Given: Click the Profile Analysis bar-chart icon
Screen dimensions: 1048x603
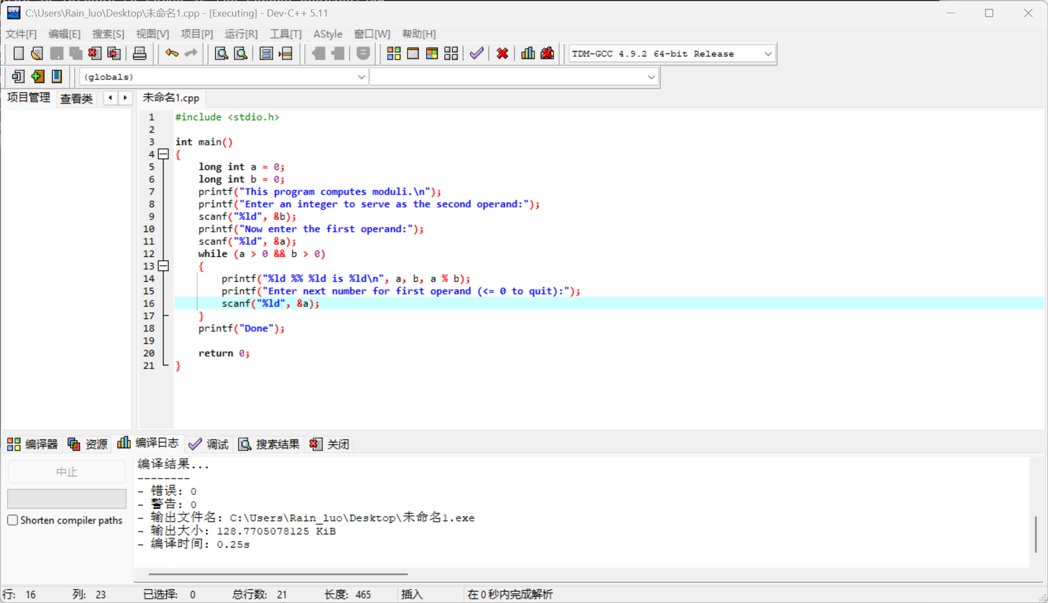Looking at the screenshot, I should pyautogui.click(x=528, y=54).
